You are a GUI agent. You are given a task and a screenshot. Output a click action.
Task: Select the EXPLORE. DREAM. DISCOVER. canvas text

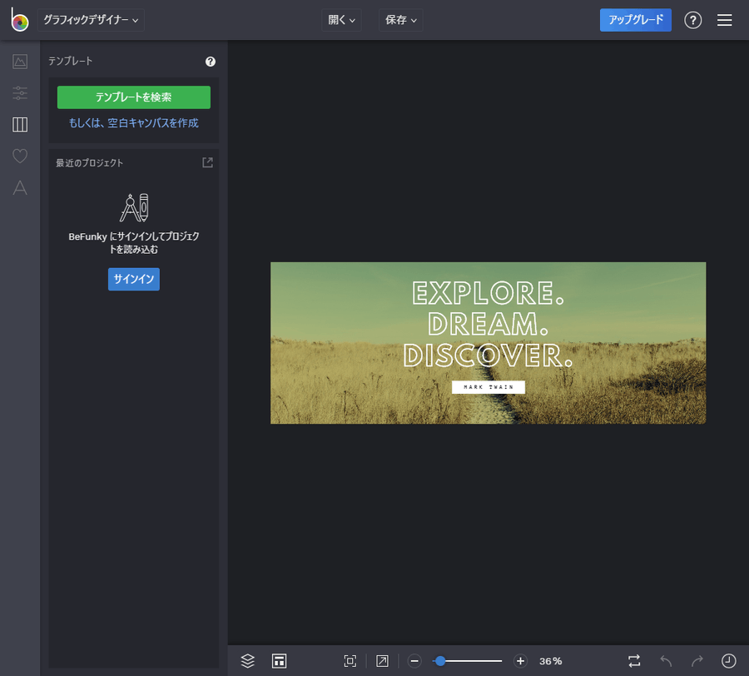[488, 325]
